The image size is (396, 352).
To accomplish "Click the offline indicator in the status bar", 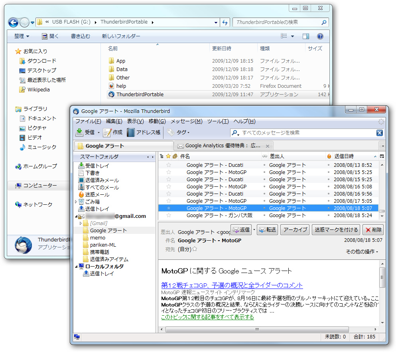I will click(77, 337).
